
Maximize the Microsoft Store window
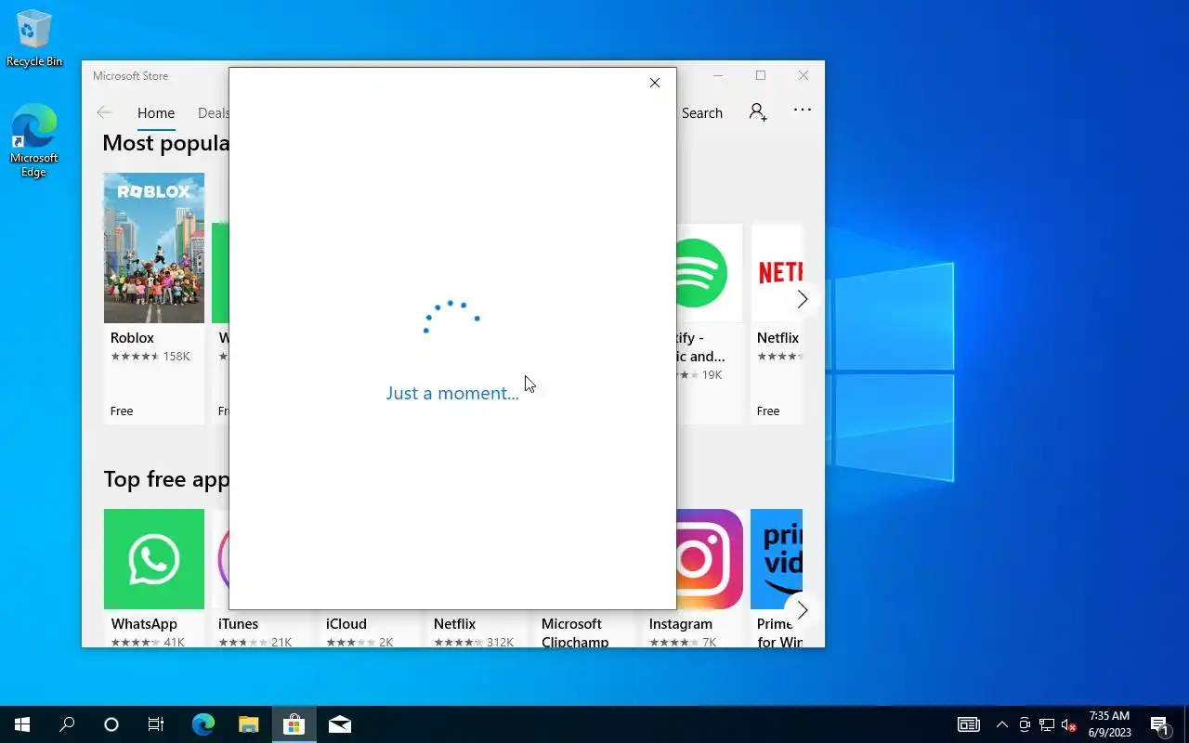pyautogui.click(x=761, y=75)
